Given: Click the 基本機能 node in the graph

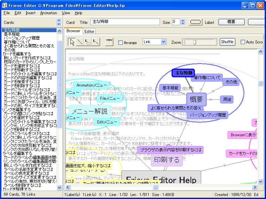Looking at the screenshot, I should pyautogui.click(x=170, y=88).
